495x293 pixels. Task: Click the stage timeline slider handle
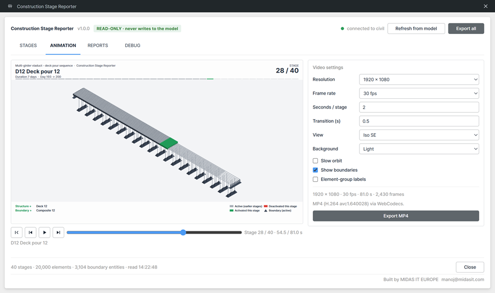pos(183,232)
